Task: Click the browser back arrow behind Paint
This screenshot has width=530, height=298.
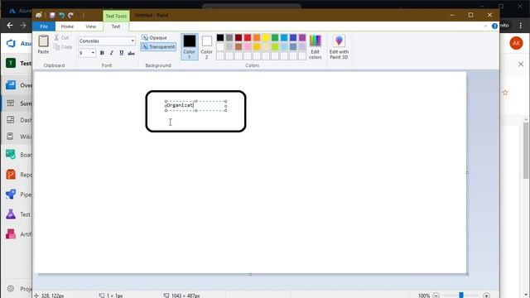Action: [10, 26]
